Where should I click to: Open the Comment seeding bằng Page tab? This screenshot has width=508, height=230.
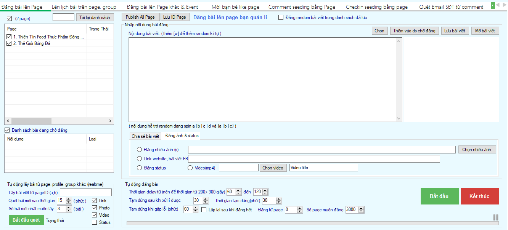[301, 6]
